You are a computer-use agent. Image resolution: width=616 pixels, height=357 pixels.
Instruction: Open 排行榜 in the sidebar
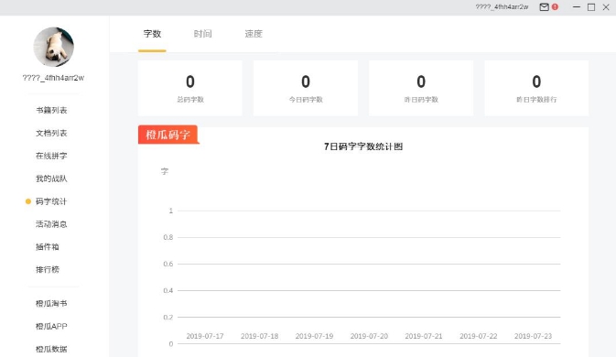pyautogui.click(x=48, y=270)
